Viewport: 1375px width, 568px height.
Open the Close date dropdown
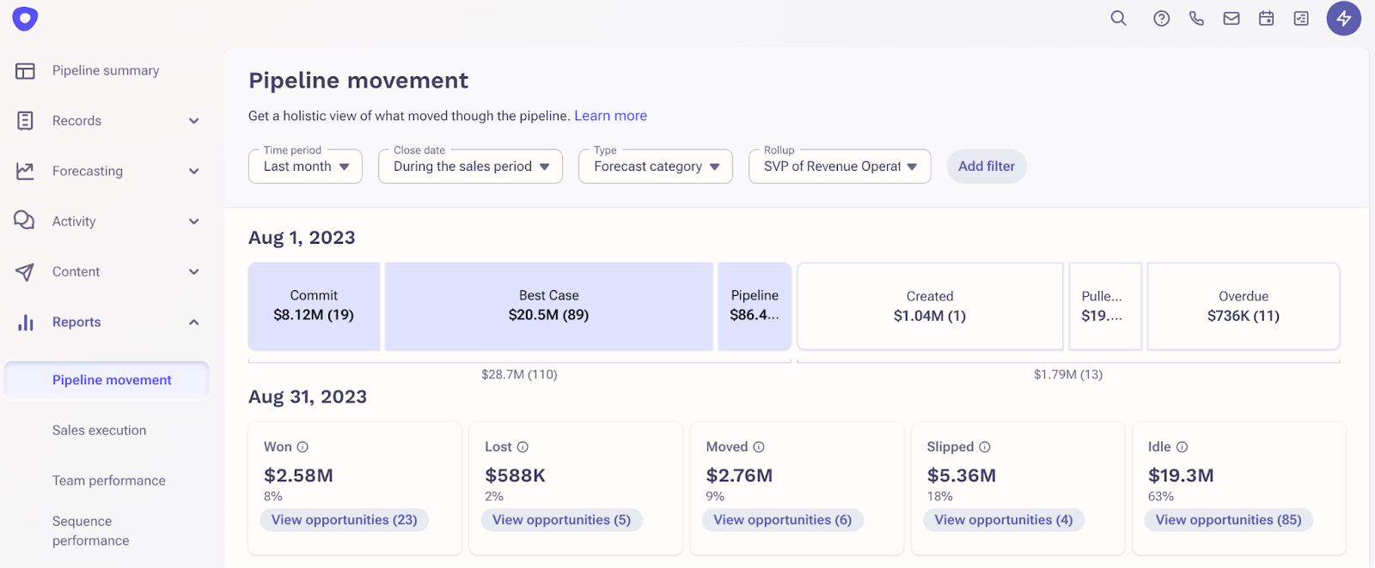point(470,166)
